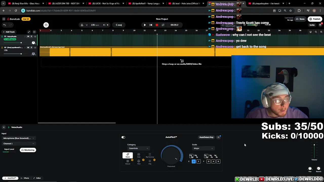Open the Fx ballhog/zen preset on track 01
The height and width of the screenshot is (182, 324).
[10, 39]
